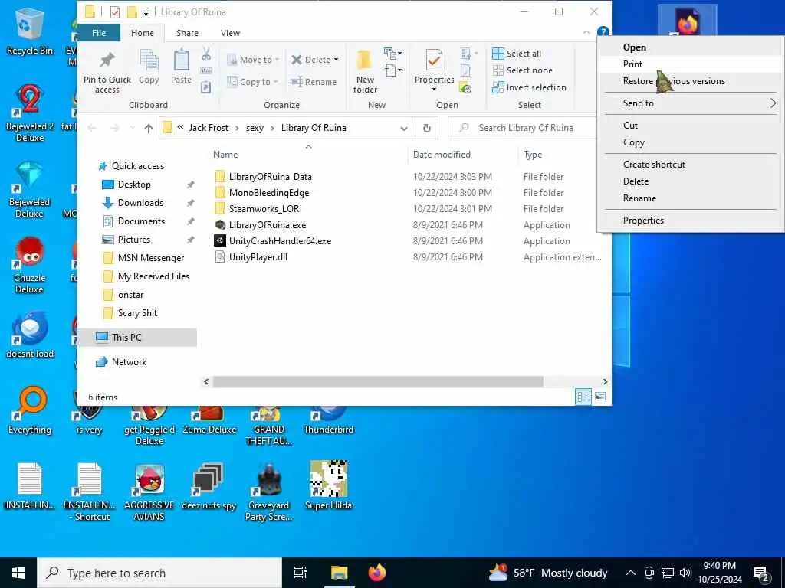Select the Super Hilda desktop icon

328,485
